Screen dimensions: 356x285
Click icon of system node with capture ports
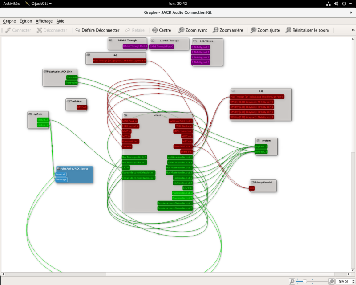pyautogui.click(x=30, y=114)
